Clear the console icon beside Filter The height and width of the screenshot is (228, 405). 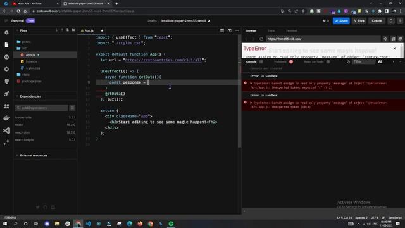click(348, 62)
